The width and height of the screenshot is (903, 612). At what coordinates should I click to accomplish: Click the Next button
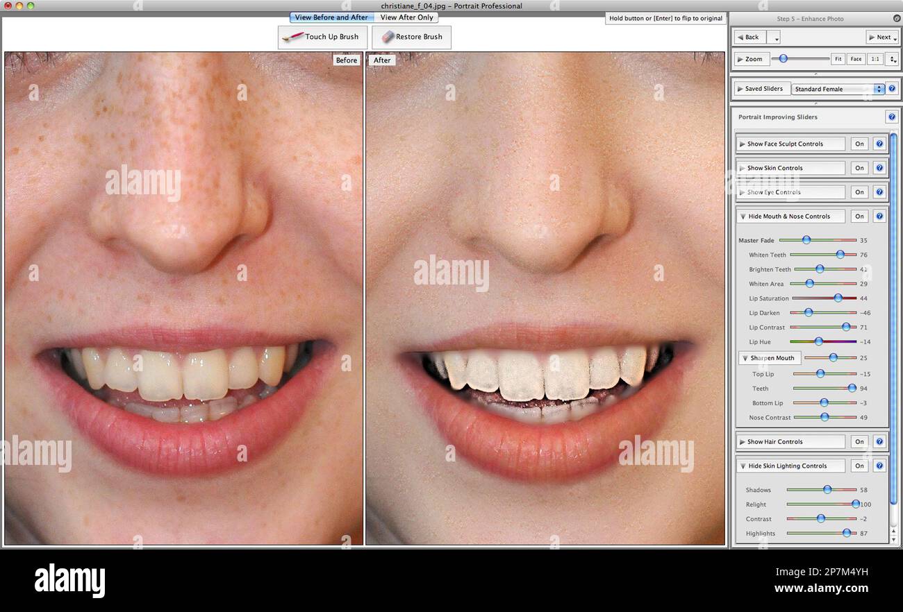coord(882,37)
